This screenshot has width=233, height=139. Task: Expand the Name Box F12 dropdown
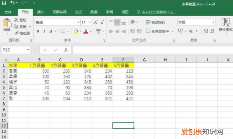pos(28,50)
